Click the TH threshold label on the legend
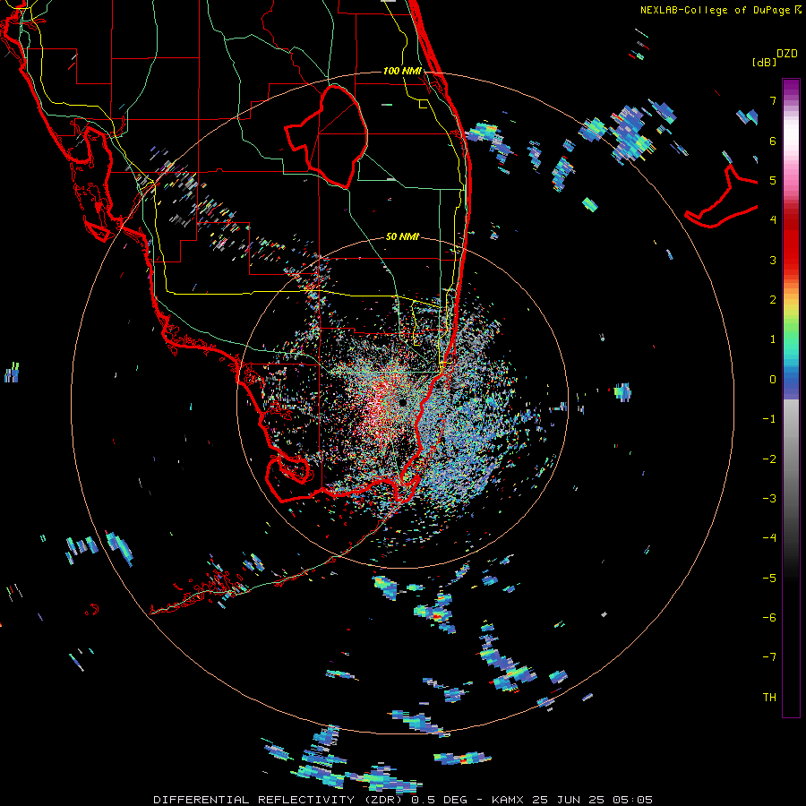 click(769, 697)
